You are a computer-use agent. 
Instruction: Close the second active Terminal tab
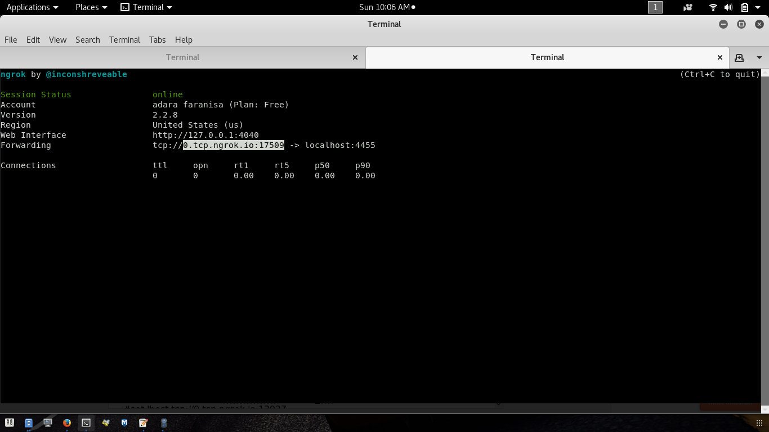tap(719, 57)
